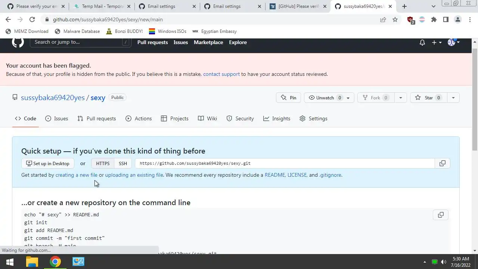Go to Explore

[x=238, y=42]
